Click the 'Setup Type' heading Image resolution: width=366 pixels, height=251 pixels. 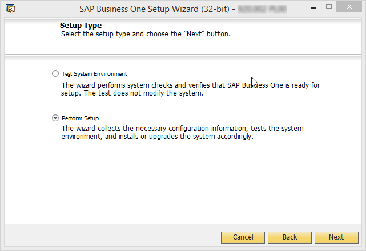pos(81,25)
